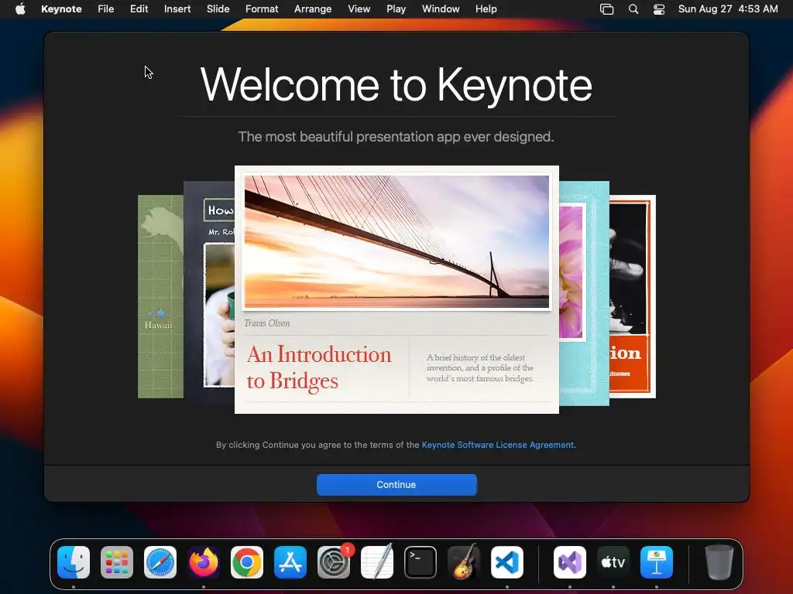Click the Stage Manager icon in menu bar
Image resolution: width=793 pixels, height=594 pixels.
click(x=606, y=9)
